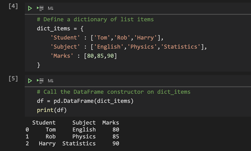Click output cell 'Physics' in row 1
The width and height of the screenshot is (251, 151).
tap(84, 136)
